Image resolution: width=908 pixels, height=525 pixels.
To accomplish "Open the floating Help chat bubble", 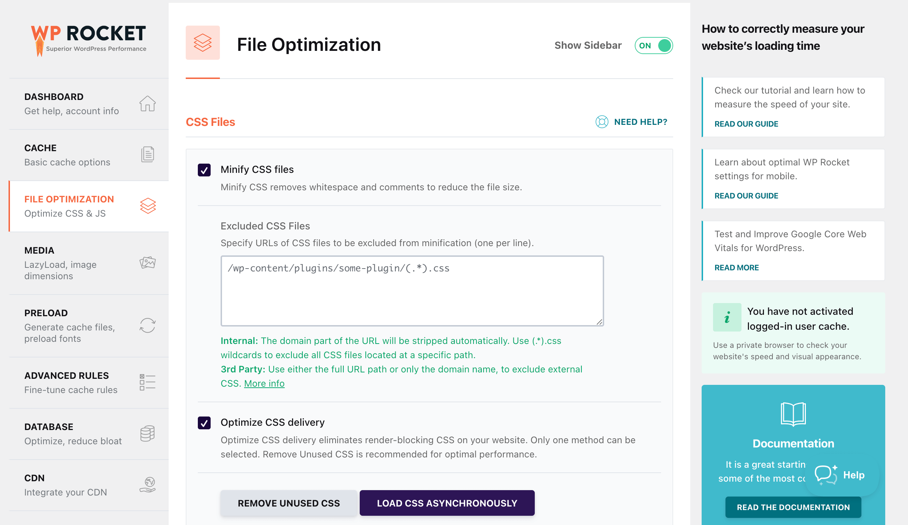I will pyautogui.click(x=841, y=475).
